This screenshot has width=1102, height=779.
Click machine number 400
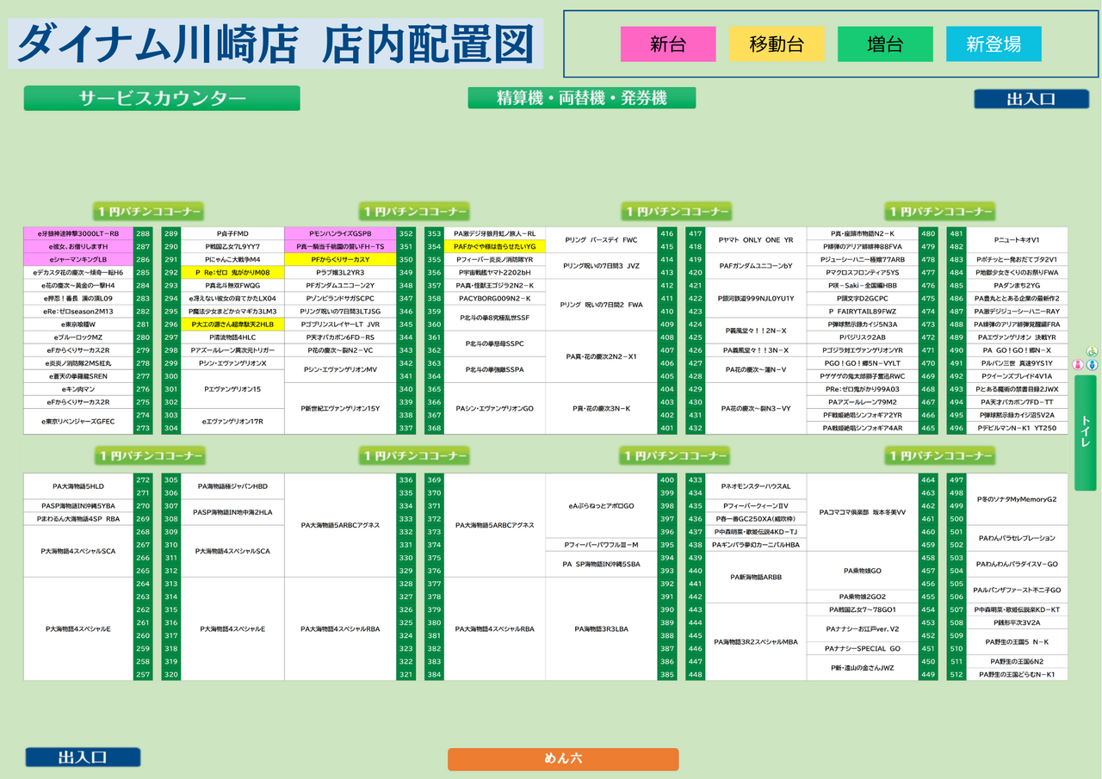(666, 480)
